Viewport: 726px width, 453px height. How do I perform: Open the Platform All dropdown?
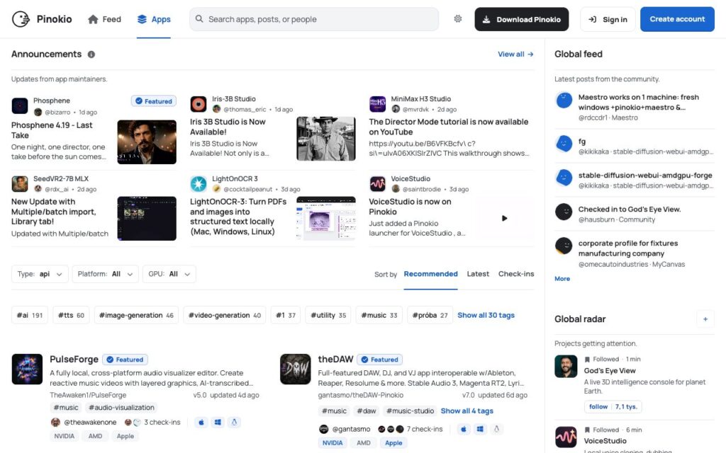click(105, 274)
